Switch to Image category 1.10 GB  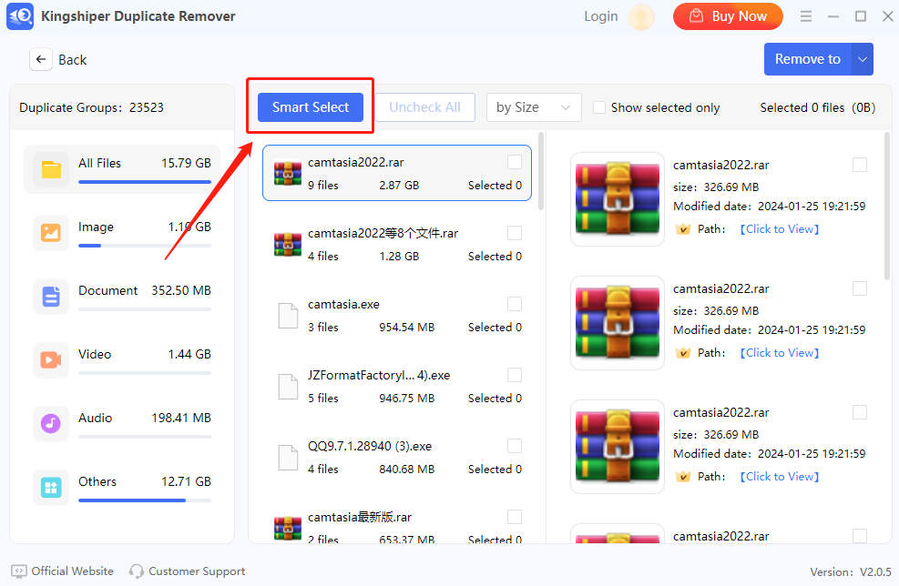tap(122, 233)
